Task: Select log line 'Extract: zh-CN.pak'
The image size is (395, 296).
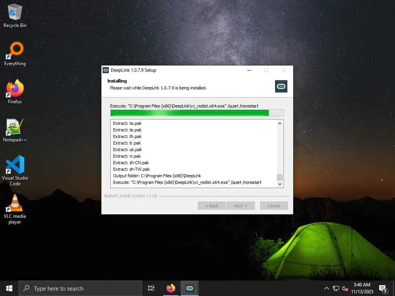Action: pyautogui.click(x=131, y=163)
